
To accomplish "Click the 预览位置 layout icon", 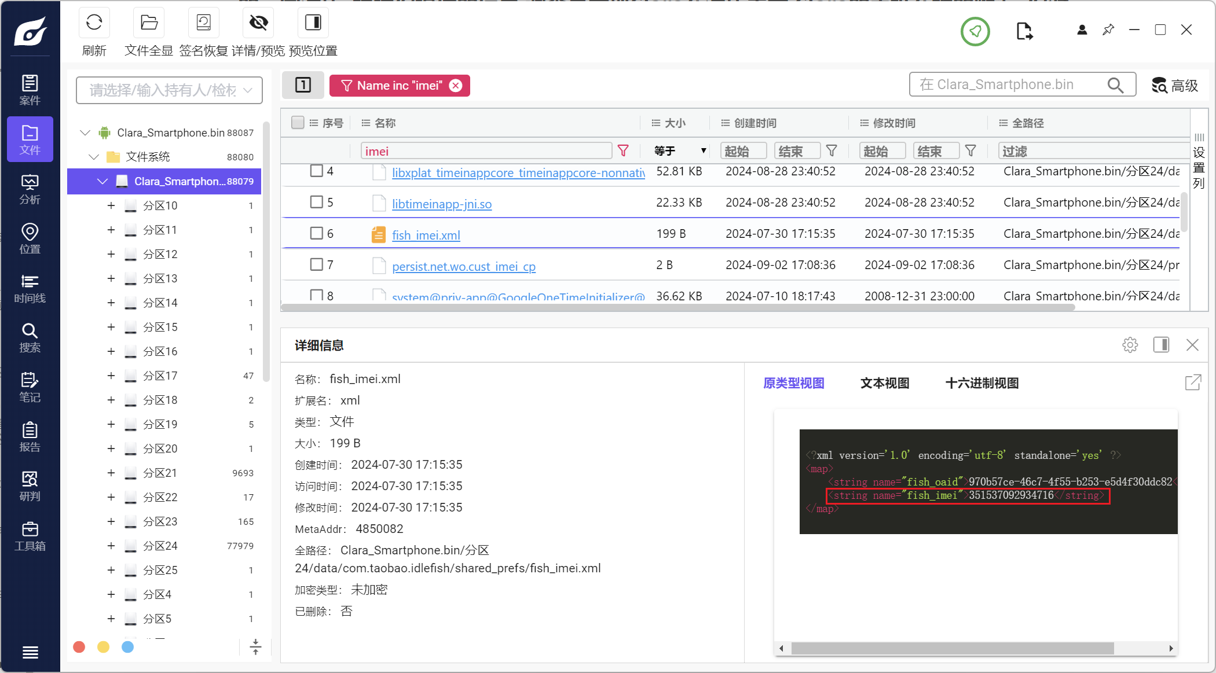I will (313, 23).
